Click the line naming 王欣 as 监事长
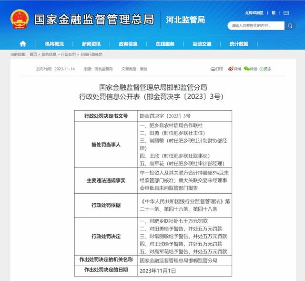 tap(175, 156)
